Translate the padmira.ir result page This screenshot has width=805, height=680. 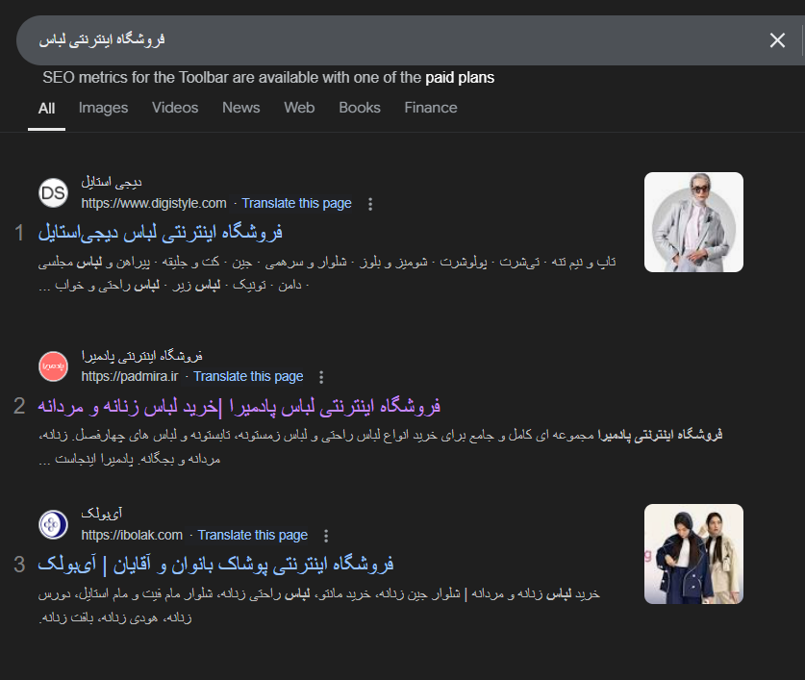coord(248,376)
